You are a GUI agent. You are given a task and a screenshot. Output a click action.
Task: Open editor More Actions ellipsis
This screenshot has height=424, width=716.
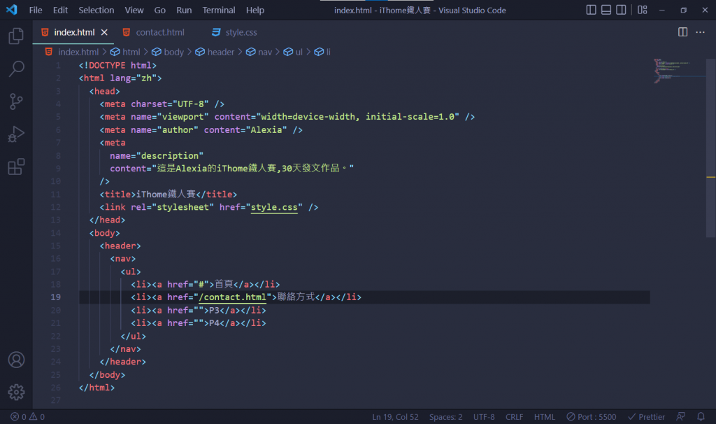pos(700,32)
